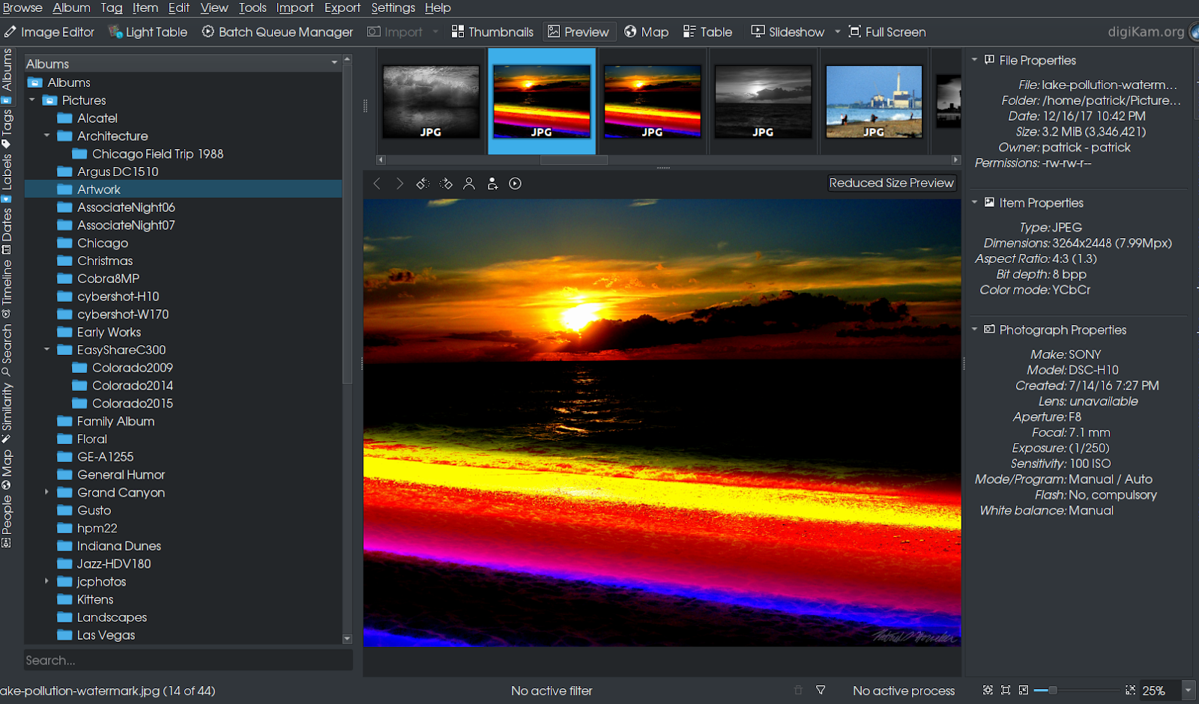Viewport: 1199px width, 704px height.
Task: Collapse the Architecture album folder
Action: 46,136
